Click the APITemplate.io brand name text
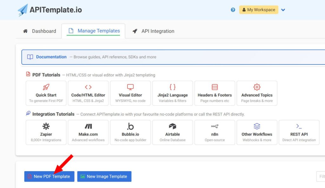 [56, 10]
